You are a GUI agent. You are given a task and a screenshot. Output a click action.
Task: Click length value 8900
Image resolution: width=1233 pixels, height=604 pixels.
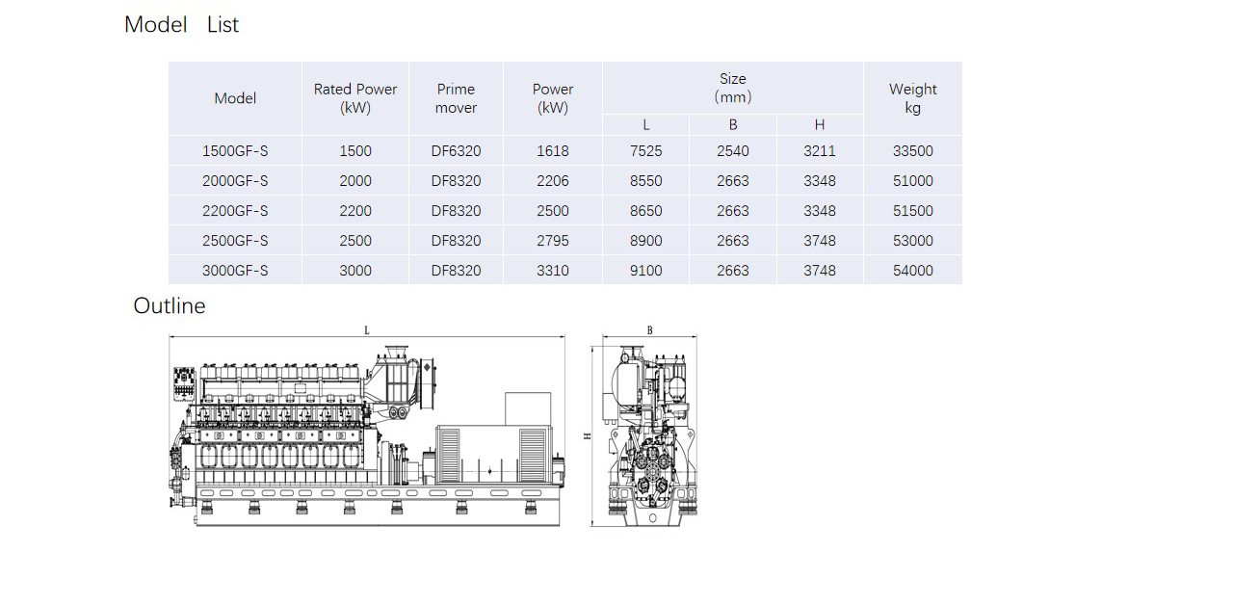[646, 240]
